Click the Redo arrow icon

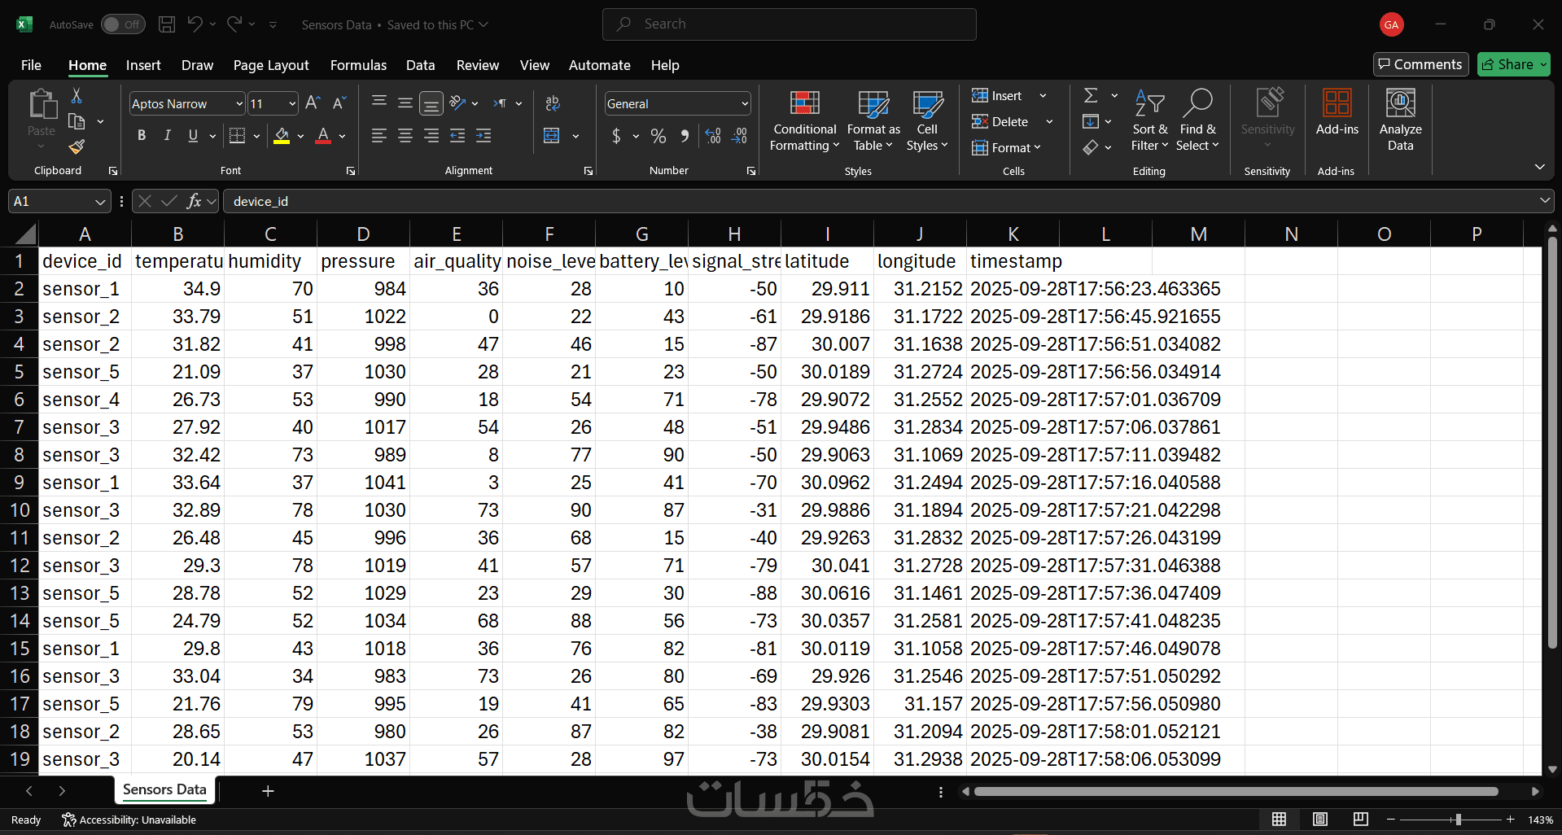(x=234, y=24)
